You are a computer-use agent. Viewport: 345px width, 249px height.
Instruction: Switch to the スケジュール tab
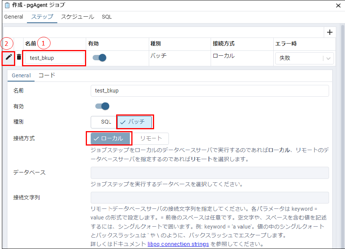(77, 17)
